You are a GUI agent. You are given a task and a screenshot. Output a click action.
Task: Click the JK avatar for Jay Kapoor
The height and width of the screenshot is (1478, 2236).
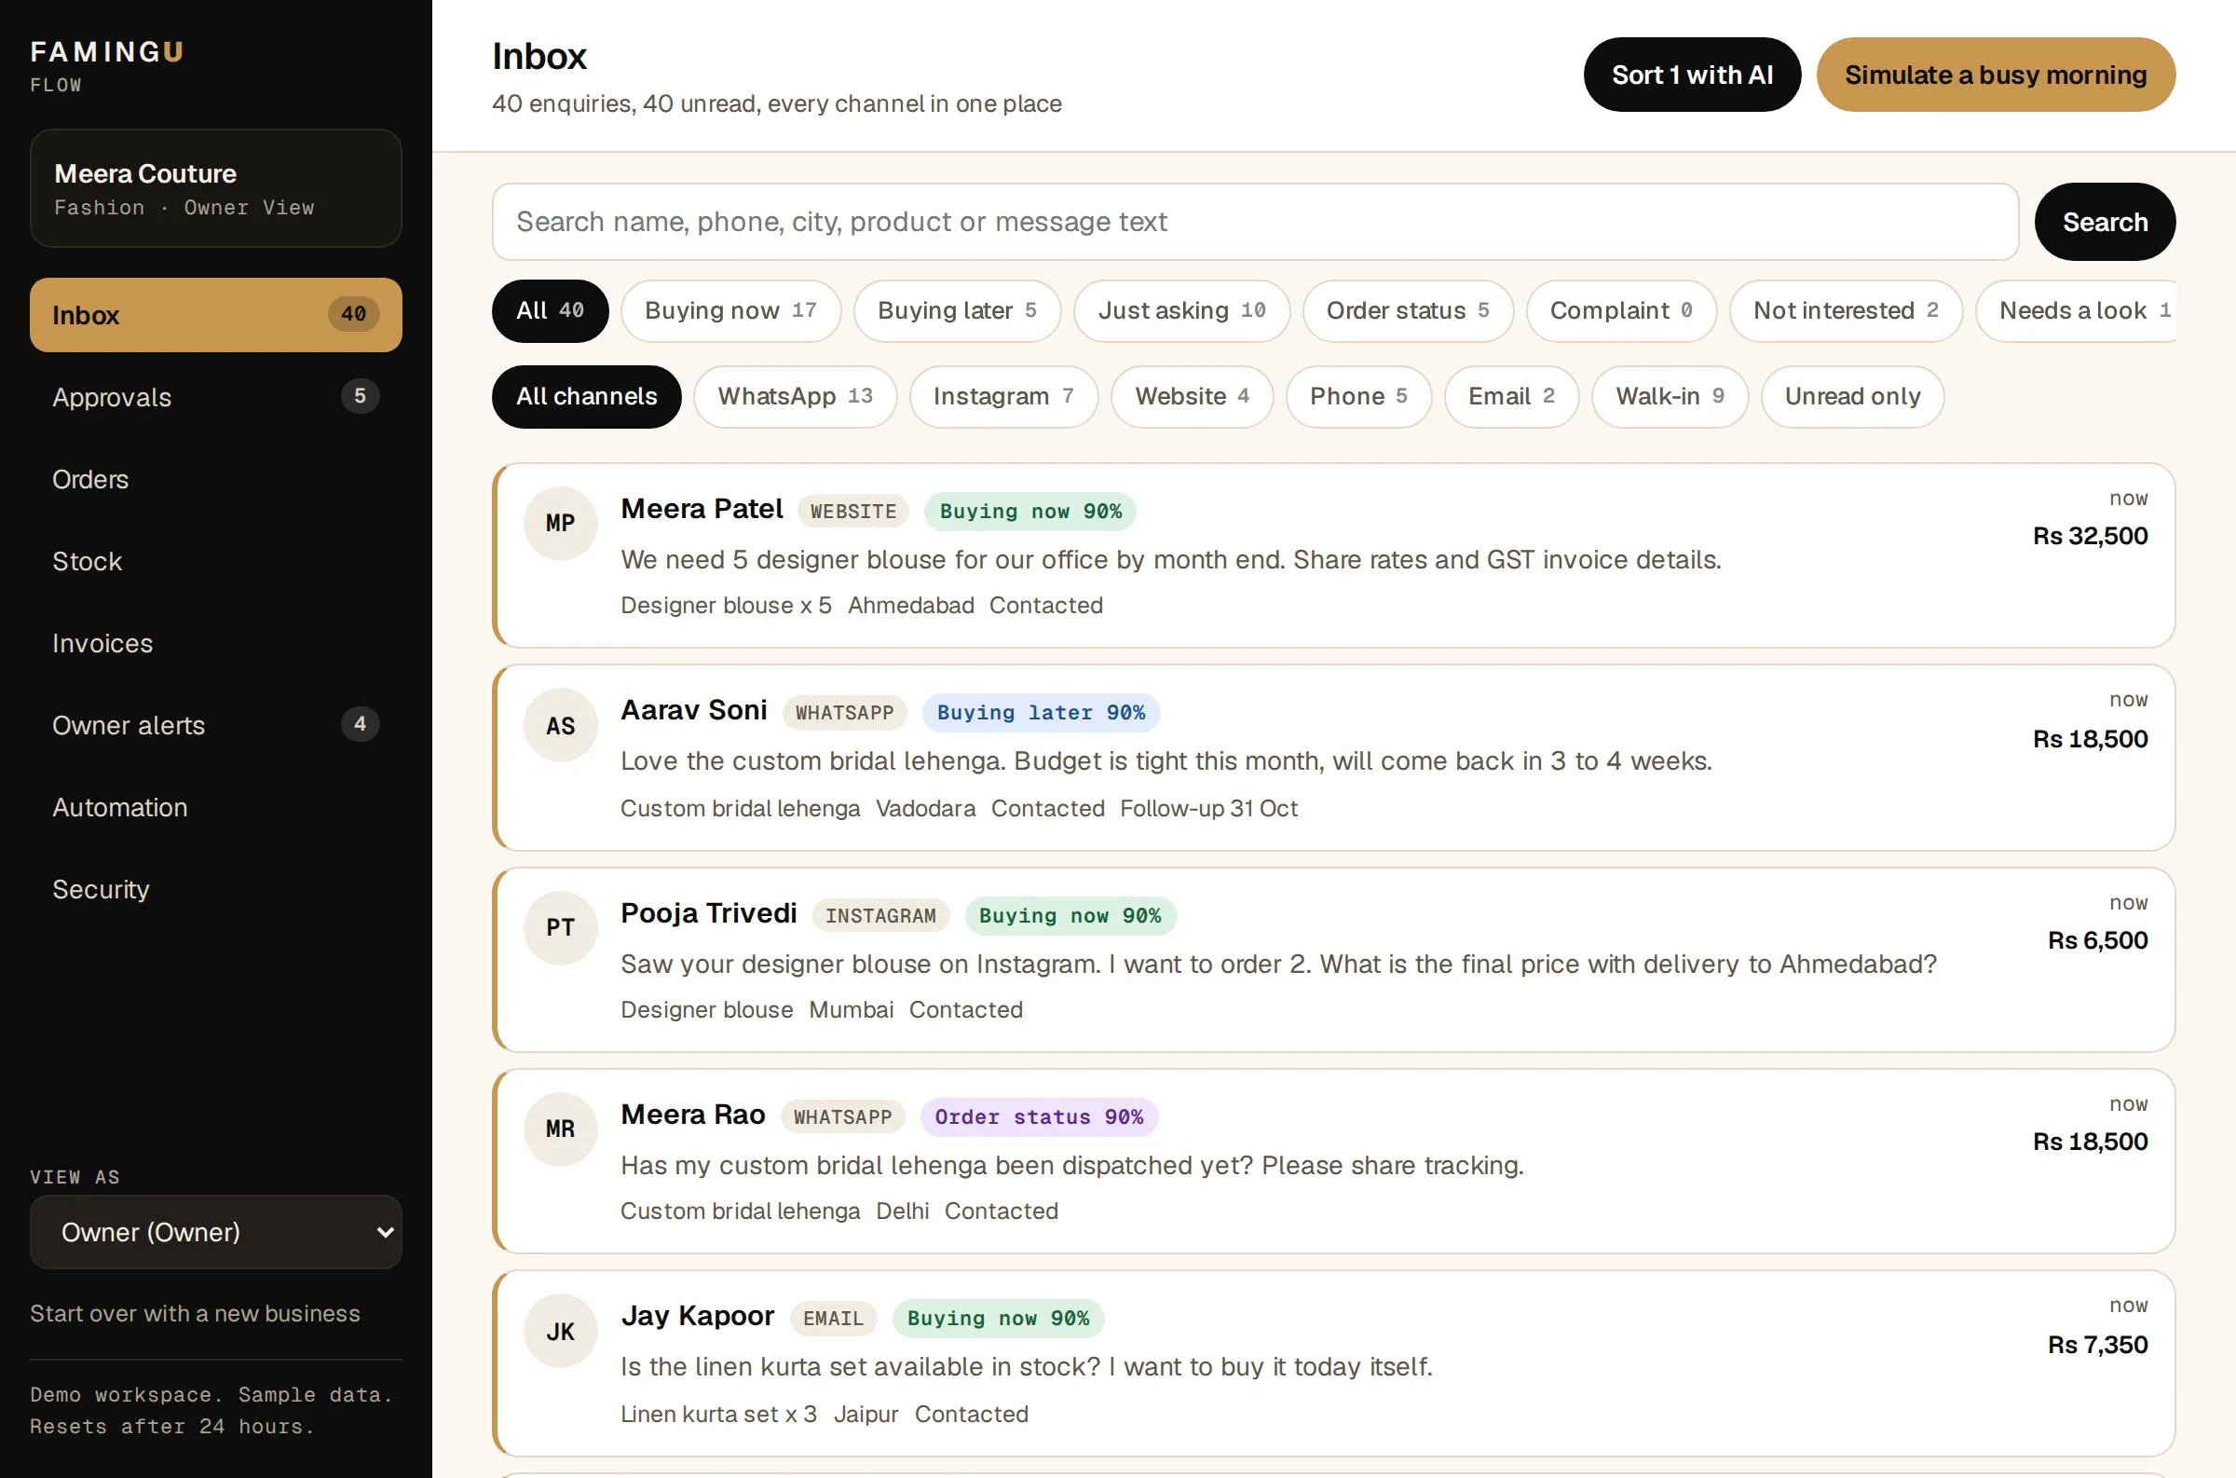tap(560, 1331)
